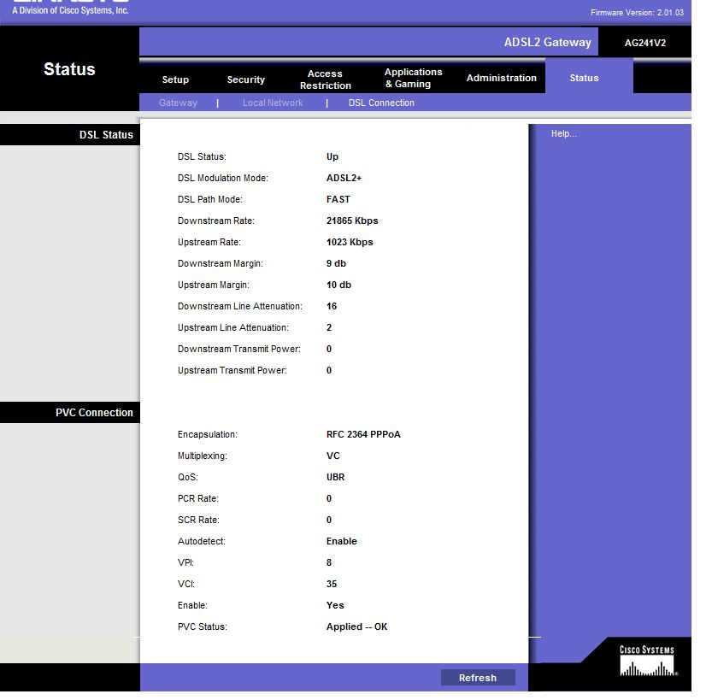This screenshot has width=712, height=700.
Task: Click the PCR Rate label
Action: coord(198,498)
